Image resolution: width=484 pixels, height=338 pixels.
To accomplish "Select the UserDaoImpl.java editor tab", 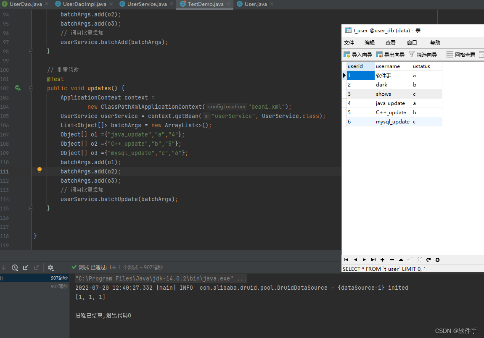I will pyautogui.click(x=82, y=4).
